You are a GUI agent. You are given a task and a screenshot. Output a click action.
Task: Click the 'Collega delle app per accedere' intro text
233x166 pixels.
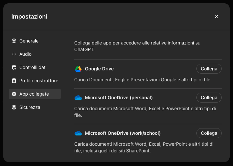coord(137,46)
